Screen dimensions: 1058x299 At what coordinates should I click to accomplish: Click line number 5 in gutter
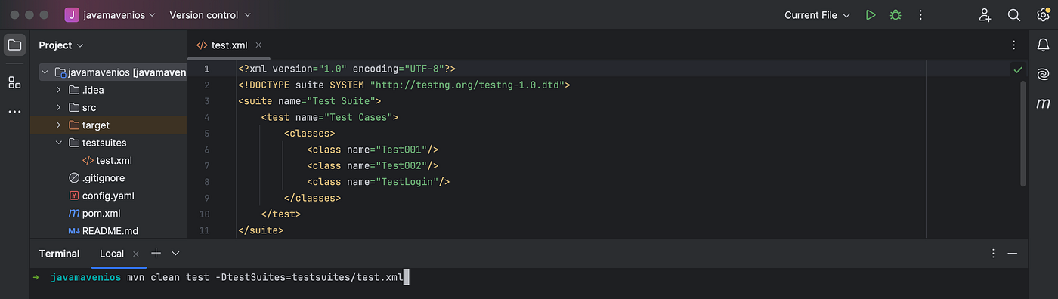(x=206, y=133)
